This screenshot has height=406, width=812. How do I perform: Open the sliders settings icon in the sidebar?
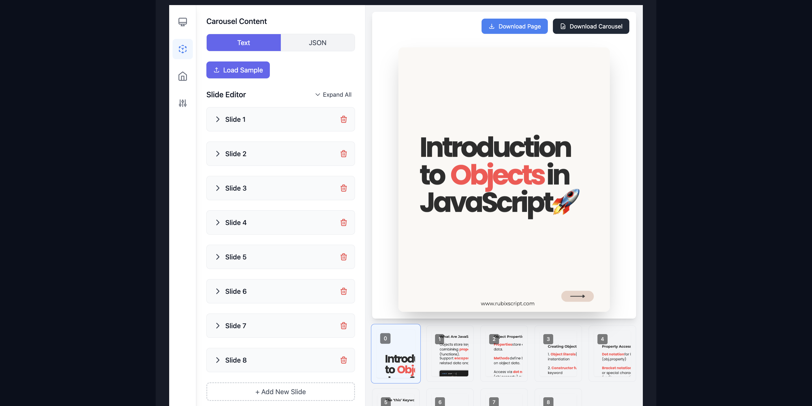182,103
